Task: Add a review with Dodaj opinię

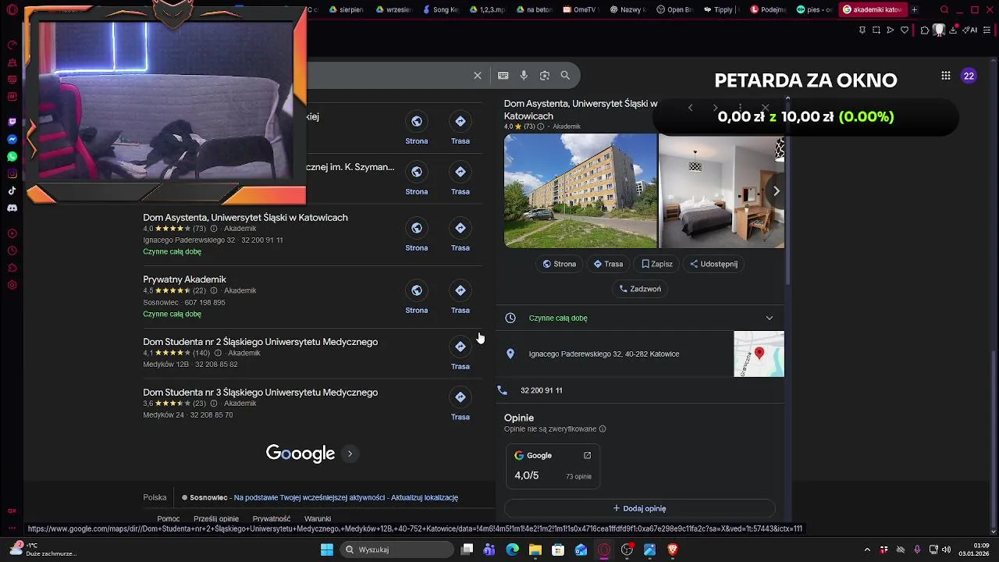Action: pyautogui.click(x=639, y=508)
